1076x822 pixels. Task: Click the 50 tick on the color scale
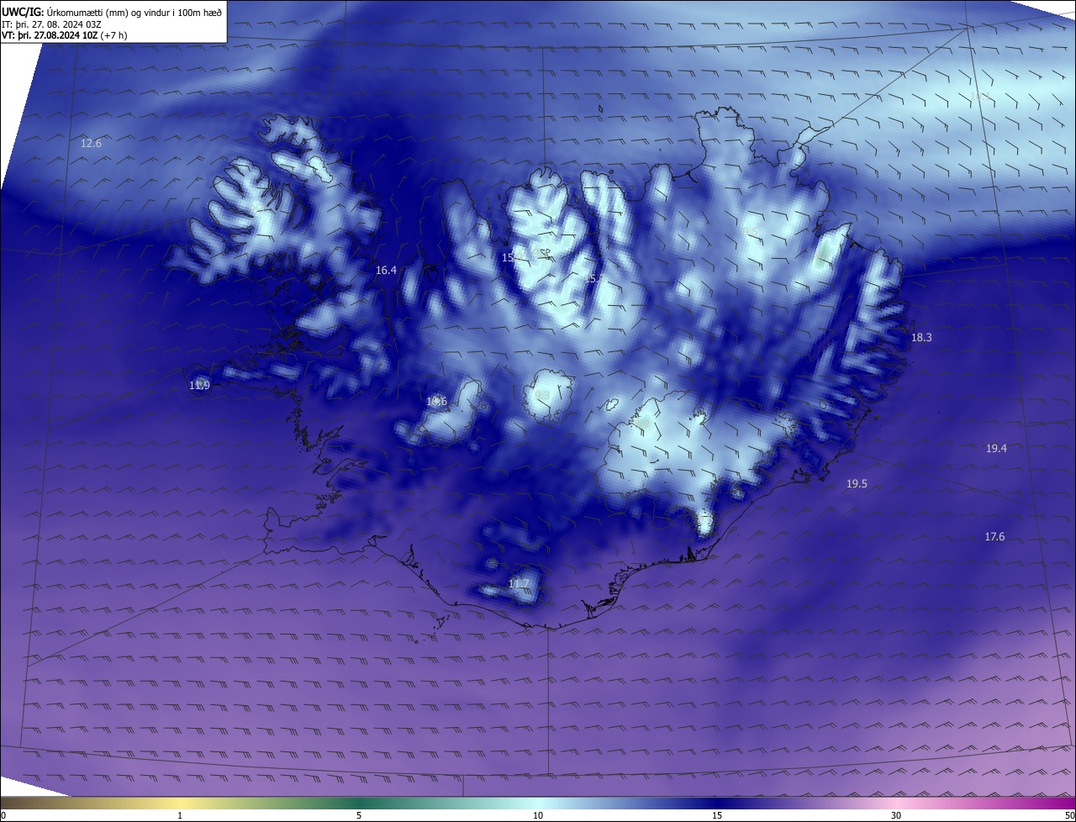click(1069, 816)
